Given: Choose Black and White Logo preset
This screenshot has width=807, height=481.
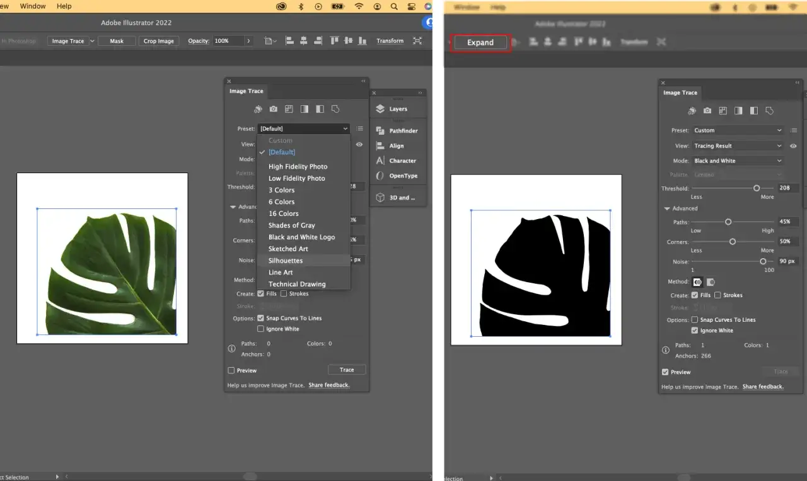Looking at the screenshot, I should pyautogui.click(x=303, y=237).
